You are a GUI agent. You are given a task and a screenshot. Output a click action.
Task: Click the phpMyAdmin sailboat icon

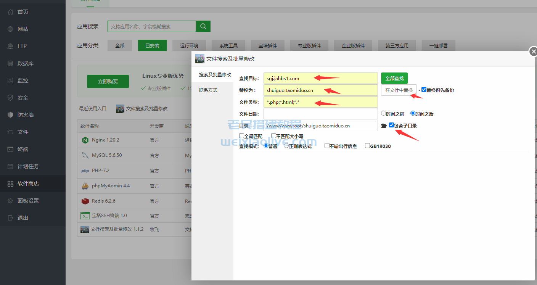click(85, 186)
